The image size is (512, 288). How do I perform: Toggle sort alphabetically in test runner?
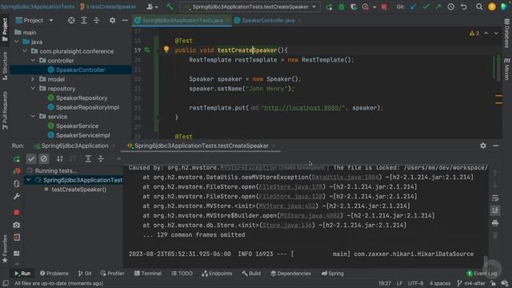point(60,158)
